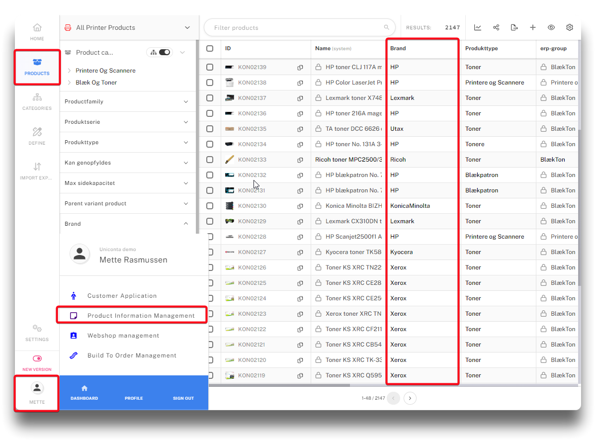Select Webshop management menu entry
Viewport: 596px width, 441px height.
click(x=123, y=336)
